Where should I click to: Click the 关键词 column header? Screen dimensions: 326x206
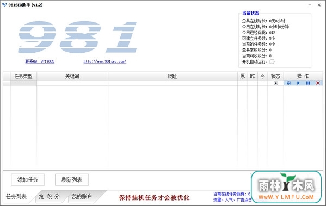[x=72, y=76]
